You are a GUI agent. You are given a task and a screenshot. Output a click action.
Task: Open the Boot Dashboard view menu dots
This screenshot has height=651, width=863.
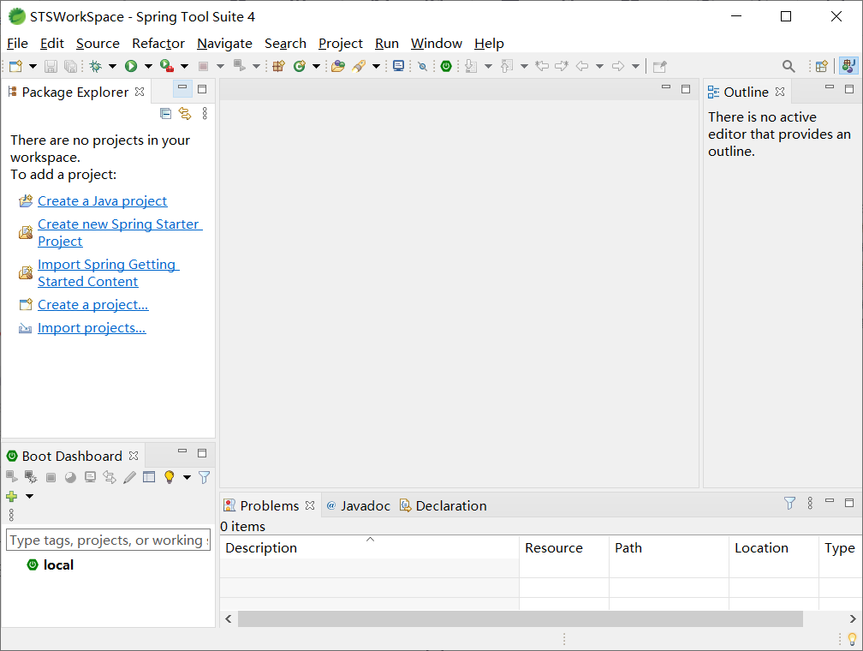[x=11, y=515]
